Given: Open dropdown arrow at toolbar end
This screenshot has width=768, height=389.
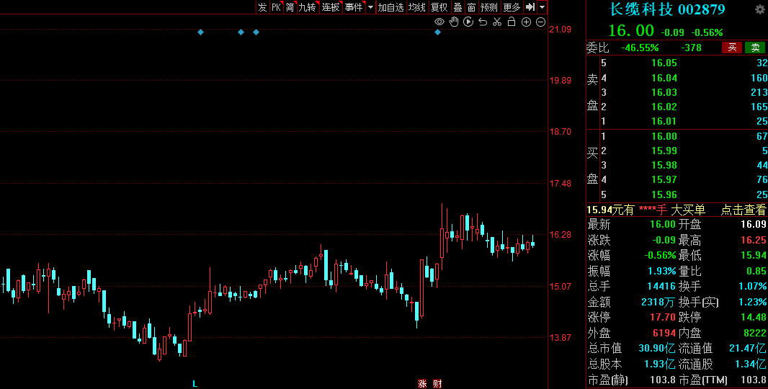Looking at the screenshot, I should point(542,7).
